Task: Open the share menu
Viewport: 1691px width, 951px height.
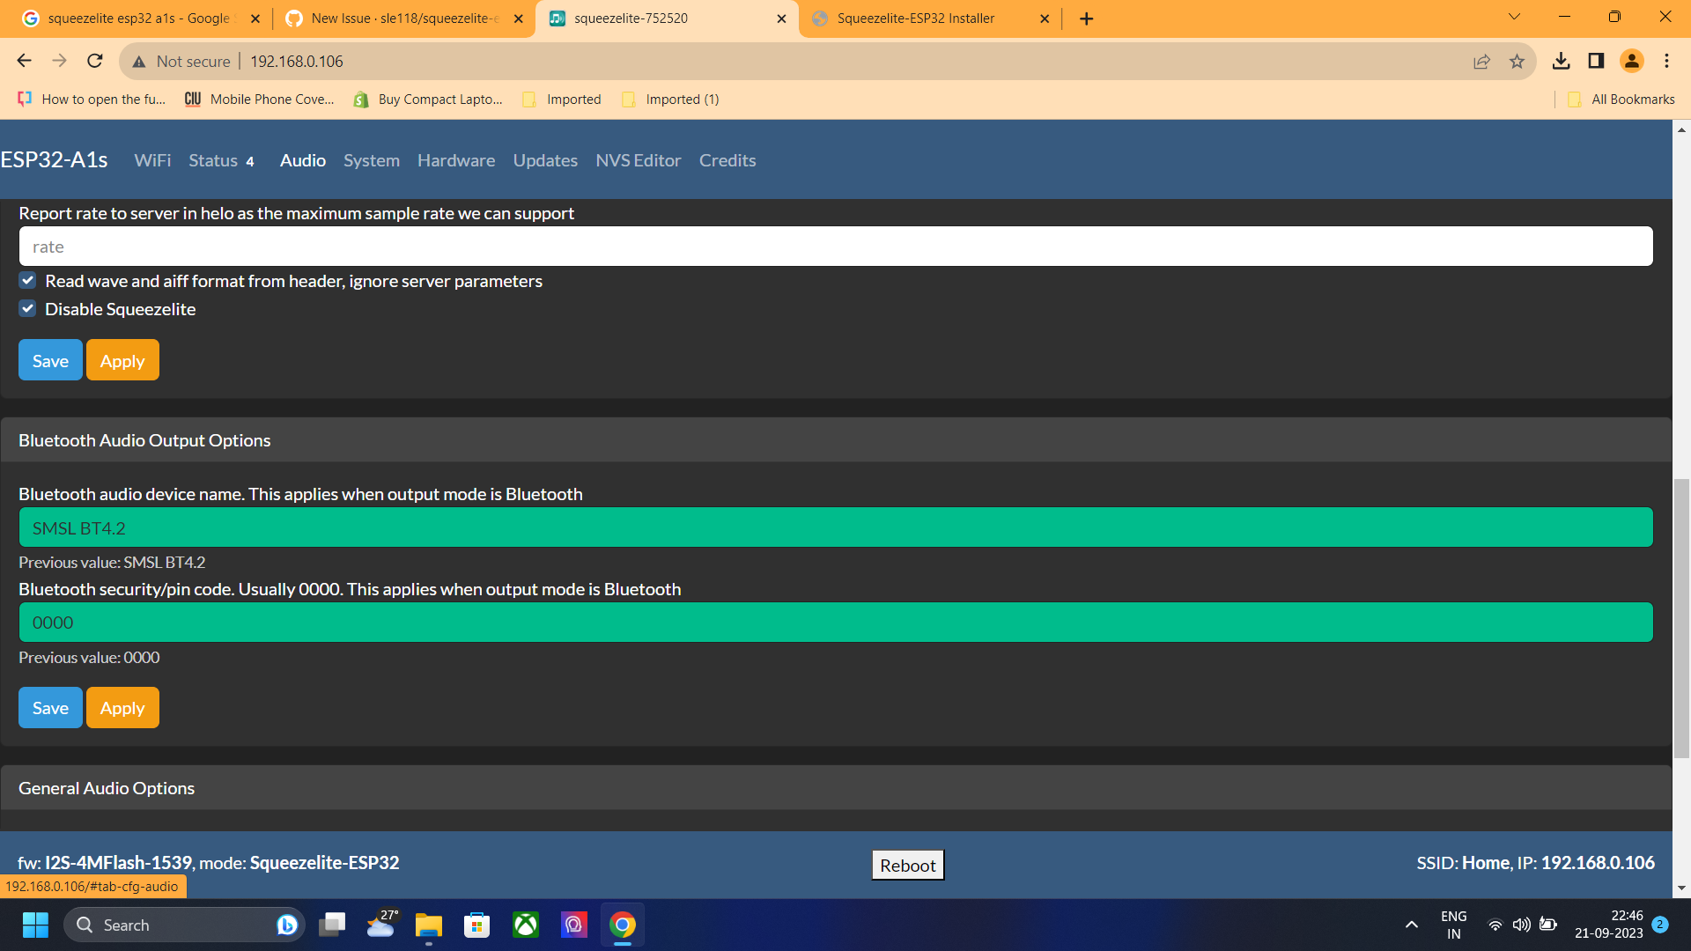Action: coord(1482,61)
